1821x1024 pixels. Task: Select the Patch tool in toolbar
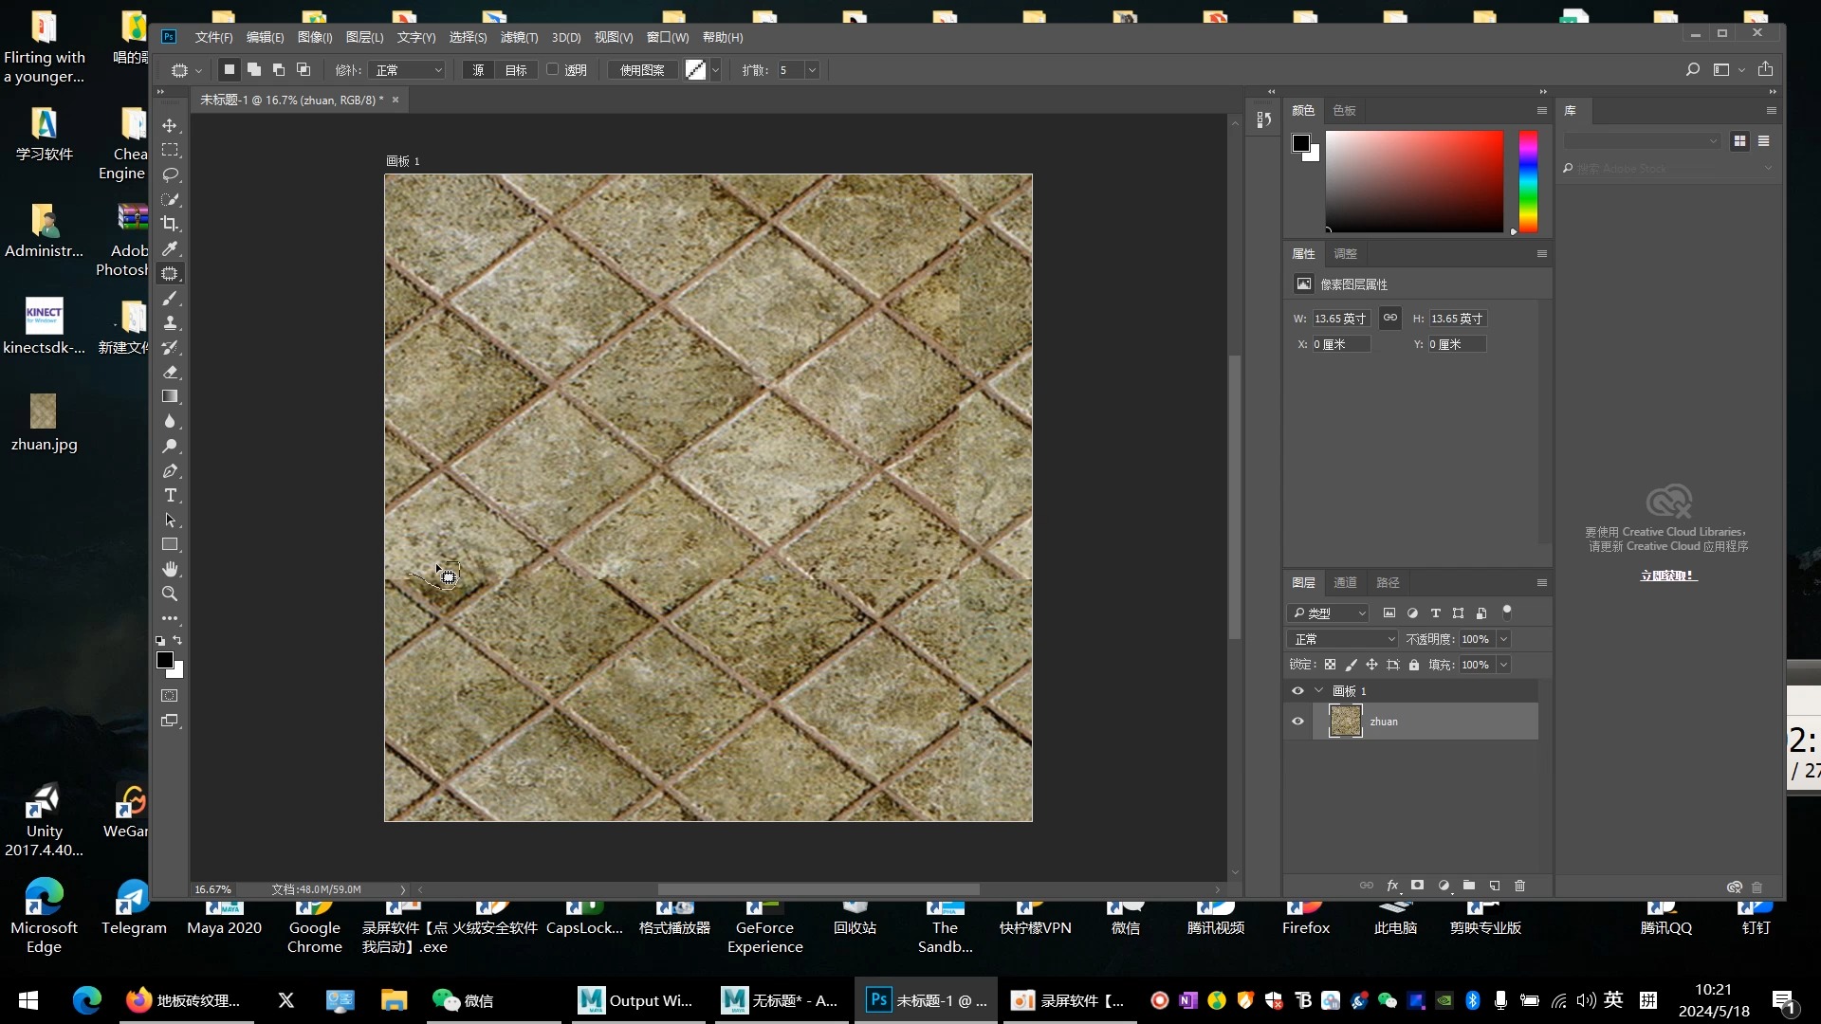point(170,273)
